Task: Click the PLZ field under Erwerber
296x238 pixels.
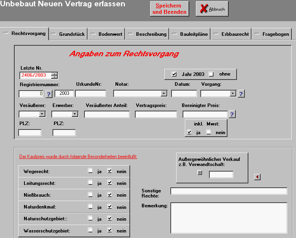Action: pos(64,133)
